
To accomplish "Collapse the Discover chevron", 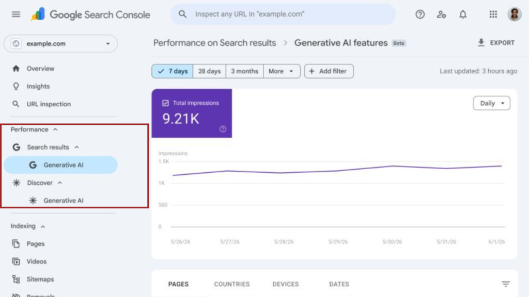I will [x=60, y=183].
